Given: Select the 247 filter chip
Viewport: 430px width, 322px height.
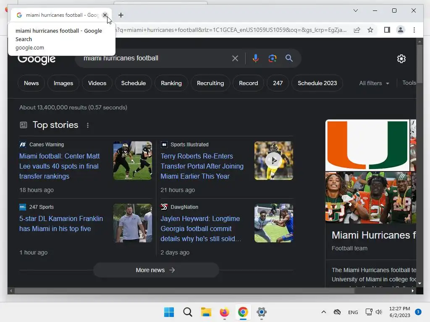Looking at the screenshot, I should [278, 83].
